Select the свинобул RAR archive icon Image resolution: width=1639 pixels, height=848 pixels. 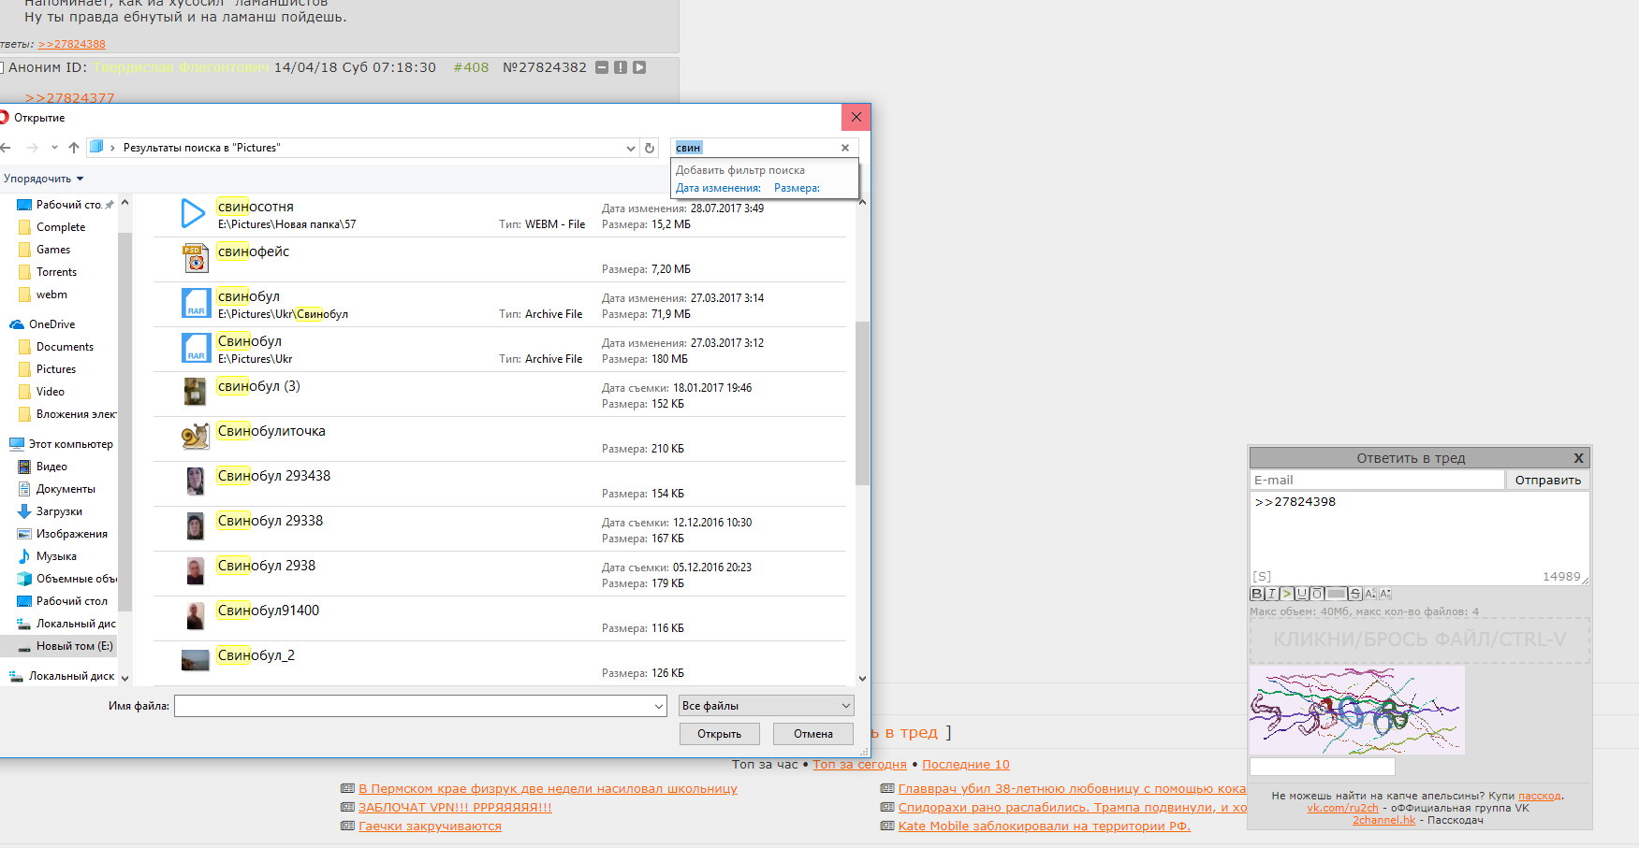click(x=196, y=303)
